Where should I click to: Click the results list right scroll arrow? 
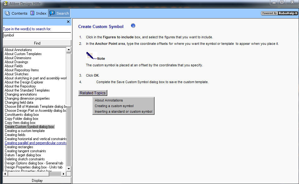click(64, 174)
